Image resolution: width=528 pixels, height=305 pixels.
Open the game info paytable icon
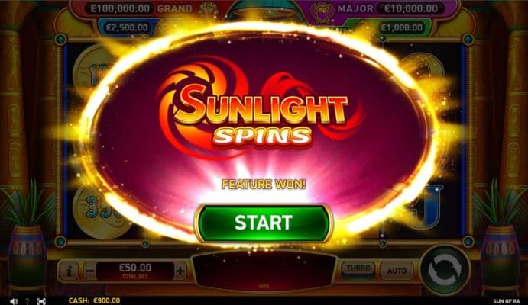coord(69,271)
